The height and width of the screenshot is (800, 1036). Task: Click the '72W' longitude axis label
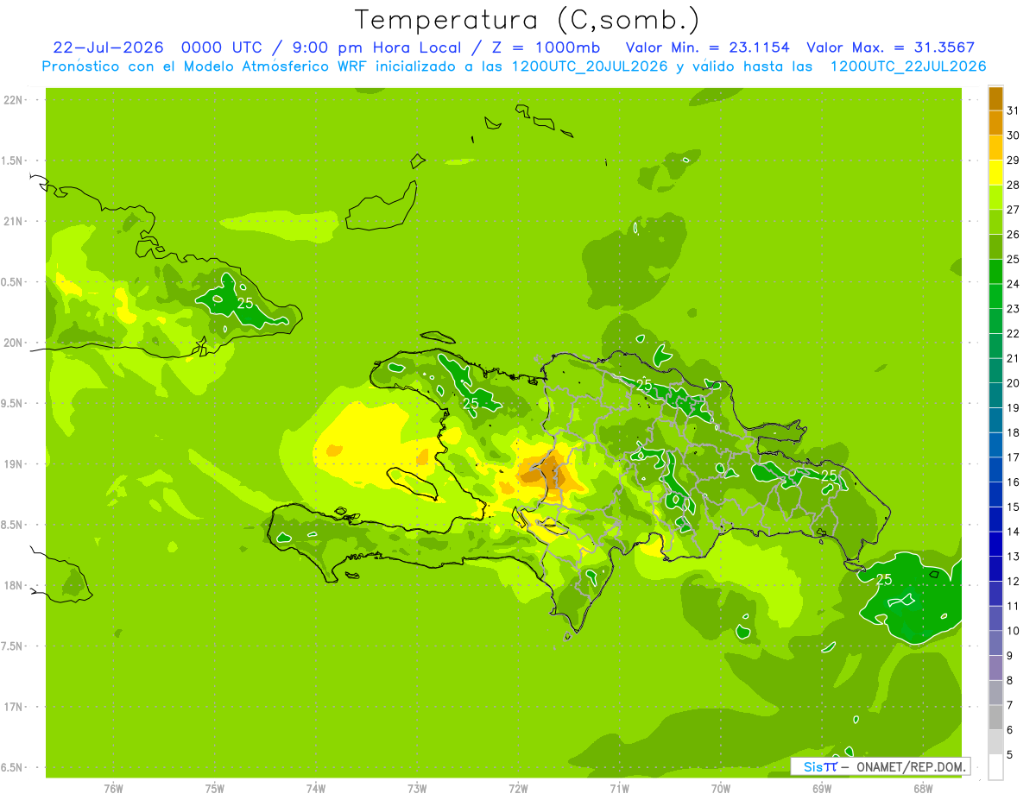click(x=518, y=789)
